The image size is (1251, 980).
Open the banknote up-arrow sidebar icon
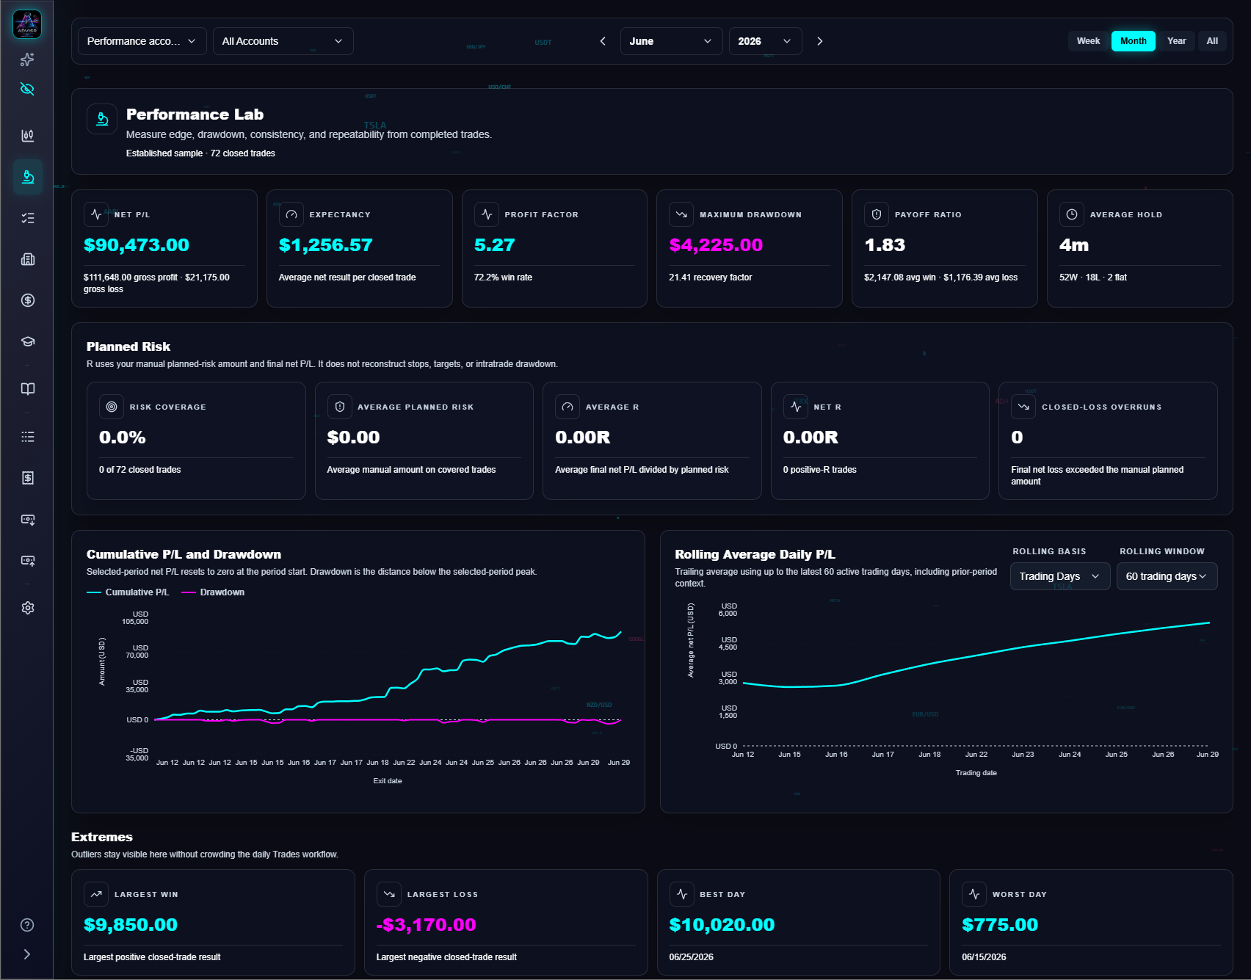click(x=28, y=560)
